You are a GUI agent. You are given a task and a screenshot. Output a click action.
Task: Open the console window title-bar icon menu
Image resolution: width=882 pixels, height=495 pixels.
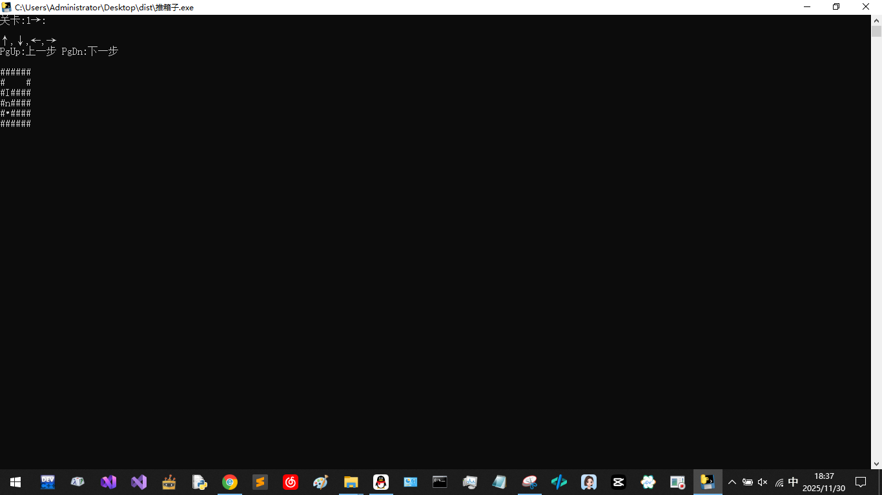pyautogui.click(x=6, y=7)
